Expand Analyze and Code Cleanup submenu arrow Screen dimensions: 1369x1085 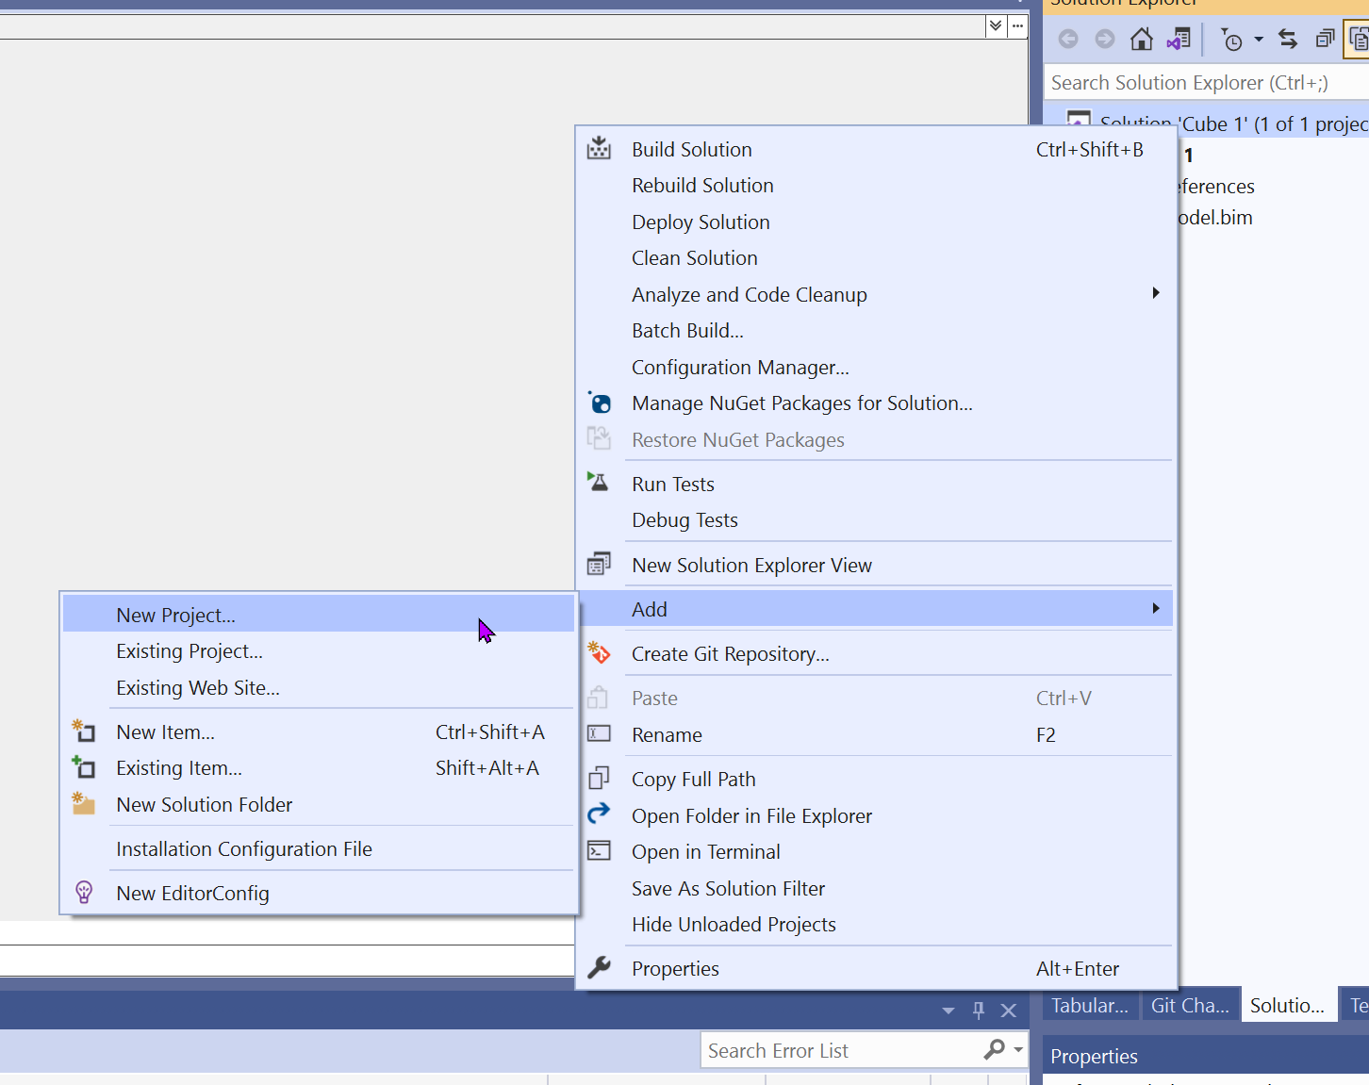coord(1156,293)
